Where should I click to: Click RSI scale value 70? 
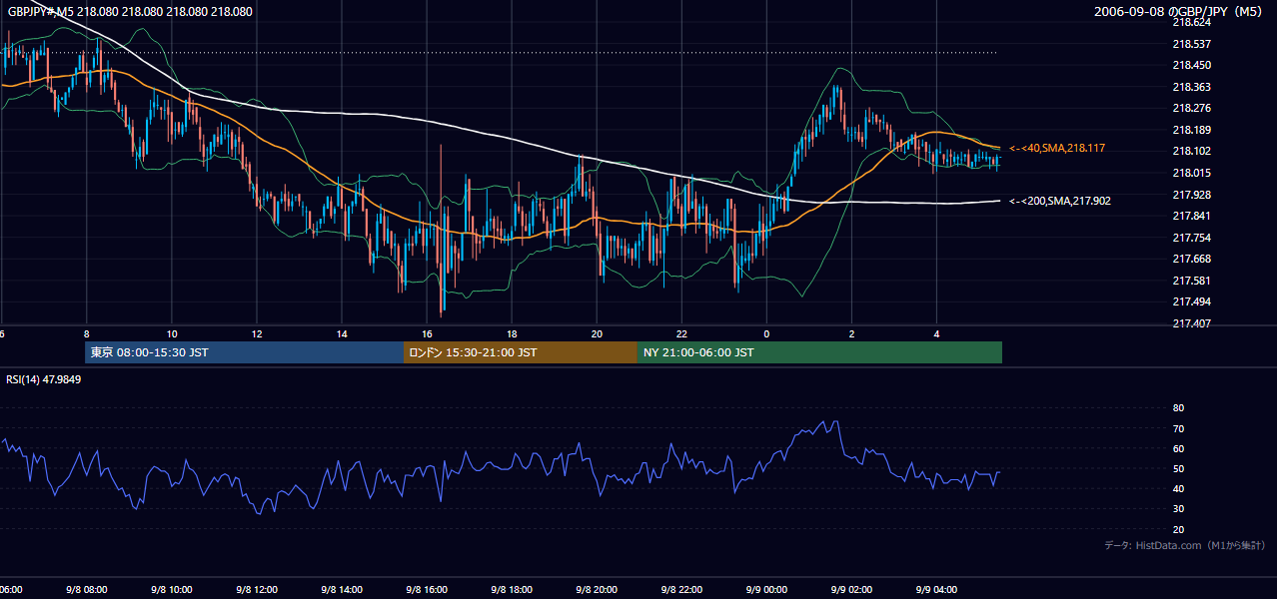tap(1178, 428)
